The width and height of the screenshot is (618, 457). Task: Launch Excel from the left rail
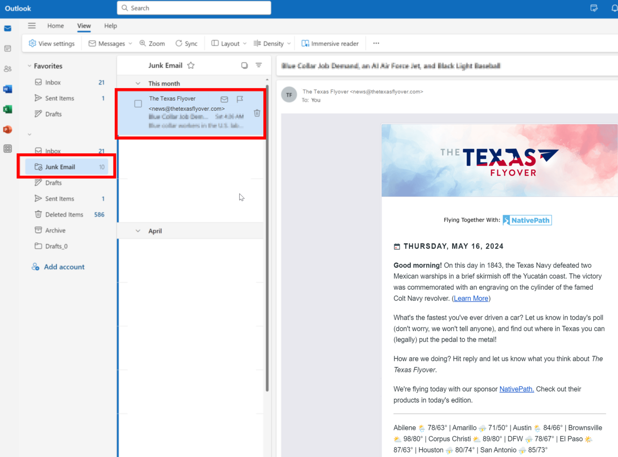(x=8, y=109)
